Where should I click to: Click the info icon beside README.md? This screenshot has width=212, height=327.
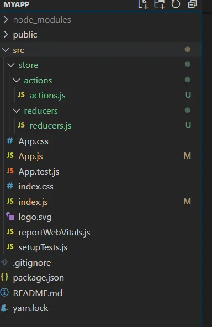tap(4, 292)
